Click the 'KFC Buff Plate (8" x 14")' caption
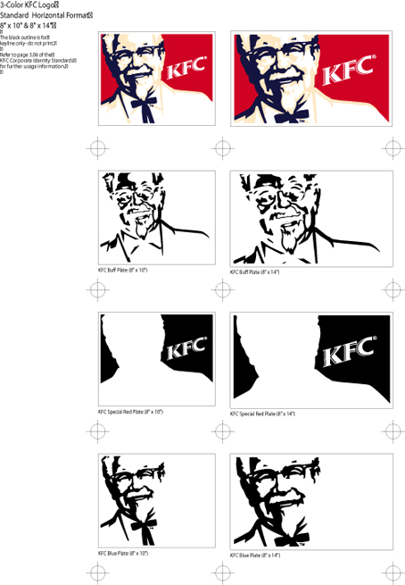This screenshot has width=405, height=585. (x=254, y=272)
